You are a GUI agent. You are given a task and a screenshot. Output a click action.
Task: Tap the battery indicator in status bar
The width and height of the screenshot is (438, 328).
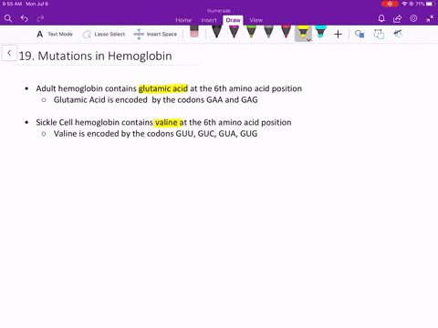[431, 4]
